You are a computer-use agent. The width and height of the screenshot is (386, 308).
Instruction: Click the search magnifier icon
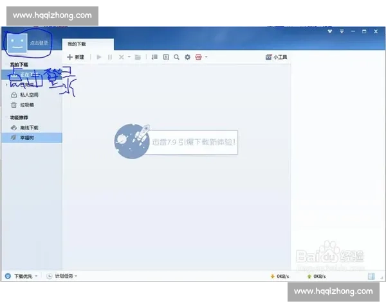click(176, 57)
